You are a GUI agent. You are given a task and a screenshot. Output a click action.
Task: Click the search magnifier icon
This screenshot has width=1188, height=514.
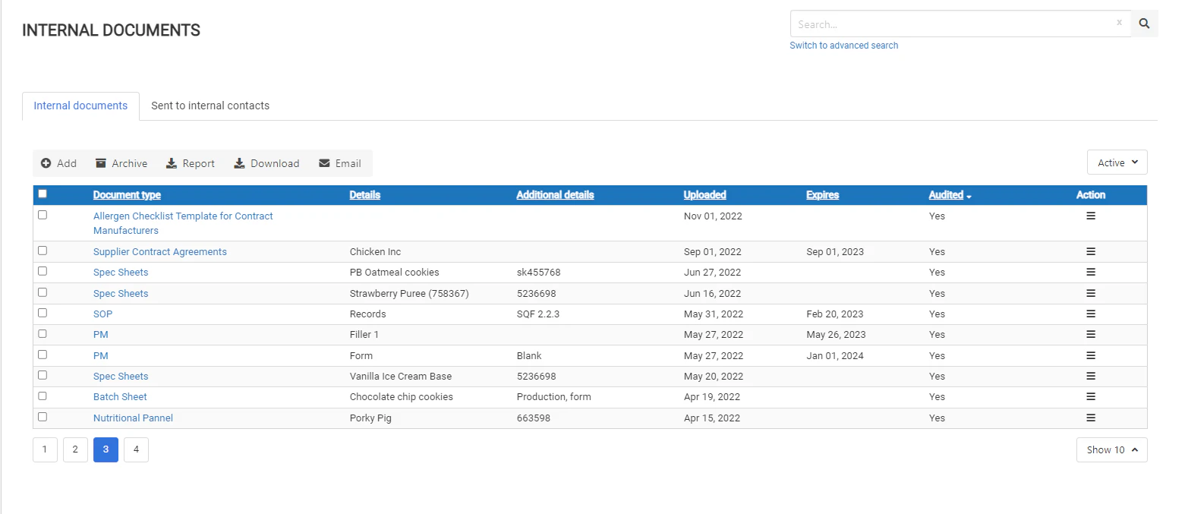pos(1144,24)
